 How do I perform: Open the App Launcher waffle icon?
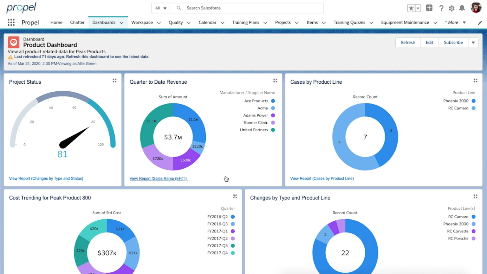click(11, 22)
